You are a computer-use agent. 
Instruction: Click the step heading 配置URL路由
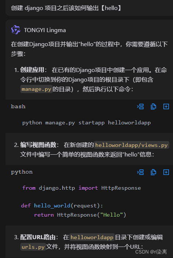tap(38, 237)
